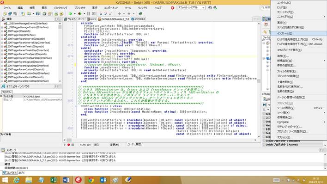
Task: Expand IDBTriggerParamTimeAt(Dispatch) node
Action: [2, 46]
